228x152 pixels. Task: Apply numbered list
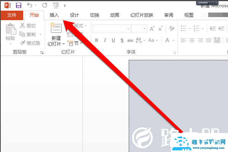[x=196, y=28]
